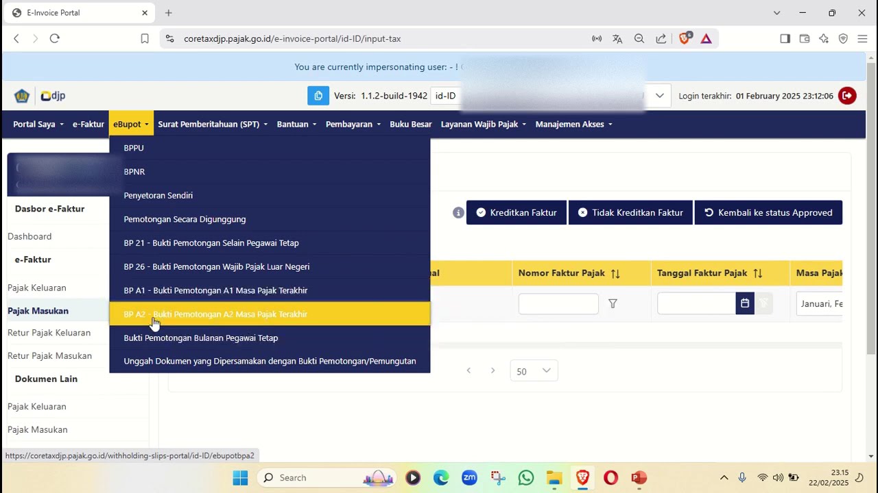Click the Tidak Kreditkan Faktur button

[630, 212]
